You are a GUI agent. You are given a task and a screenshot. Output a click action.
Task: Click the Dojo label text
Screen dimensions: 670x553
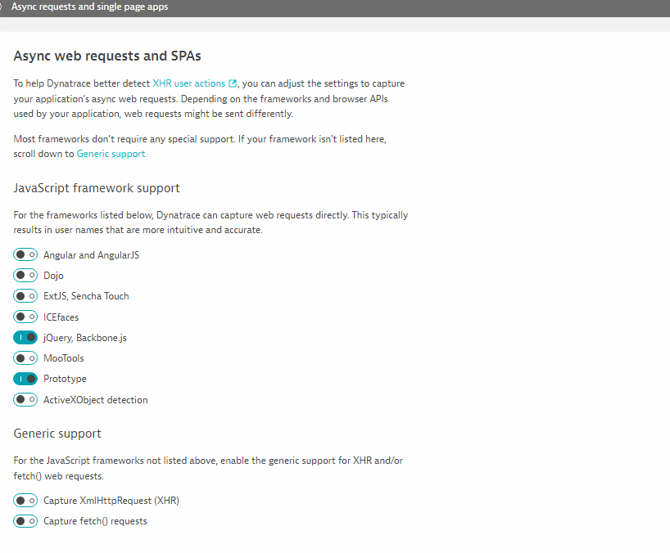point(53,276)
